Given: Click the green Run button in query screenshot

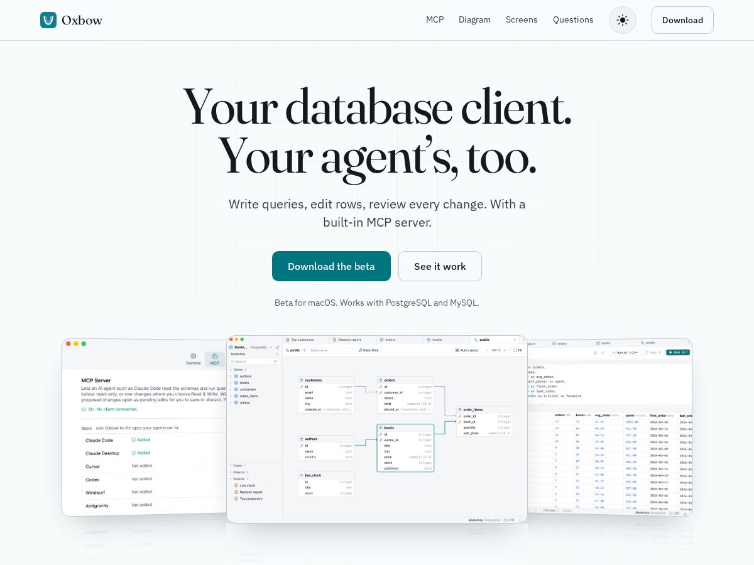Looking at the screenshot, I should click(x=678, y=352).
